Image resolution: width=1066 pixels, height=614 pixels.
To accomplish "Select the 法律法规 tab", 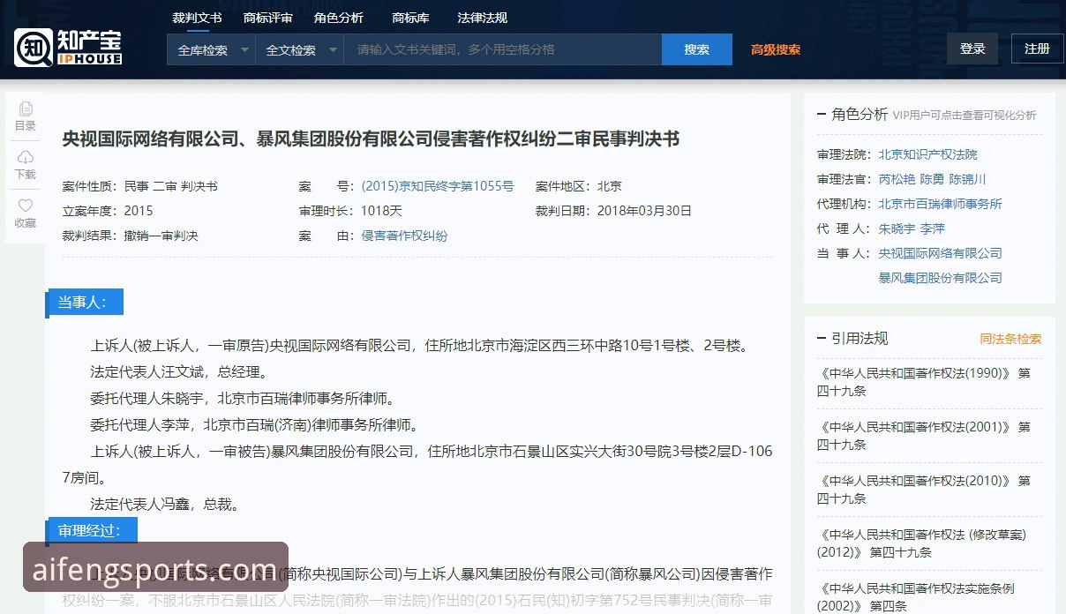I will click(482, 18).
